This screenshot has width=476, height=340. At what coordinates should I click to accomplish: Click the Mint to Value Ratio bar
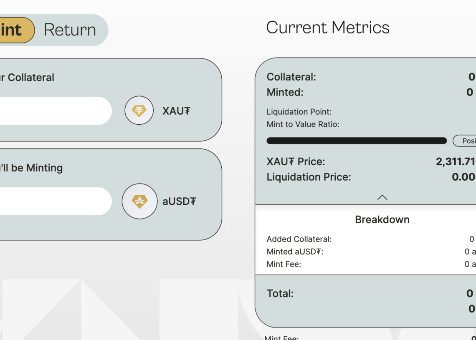pyautogui.click(x=357, y=141)
